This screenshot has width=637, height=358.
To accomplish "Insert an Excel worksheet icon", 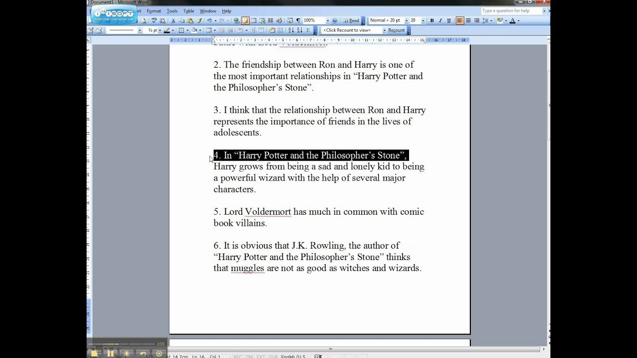I will pos(262,20).
